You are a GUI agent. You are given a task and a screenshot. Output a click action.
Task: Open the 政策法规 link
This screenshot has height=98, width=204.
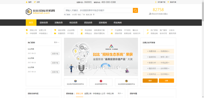(128, 33)
